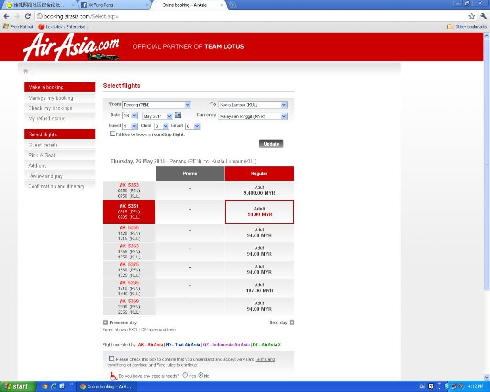Open Manage my booking menu item
Viewport: 490px width, 392px height.
point(51,98)
